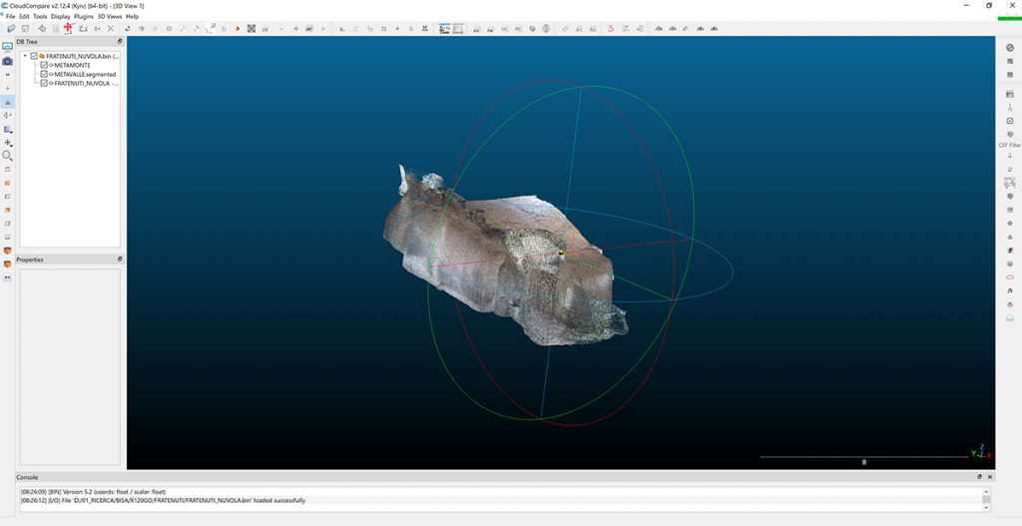The width and height of the screenshot is (1022, 526).
Task: Select the FRATENUTI_NUVOLA child cloud entry
Action: 84,83
